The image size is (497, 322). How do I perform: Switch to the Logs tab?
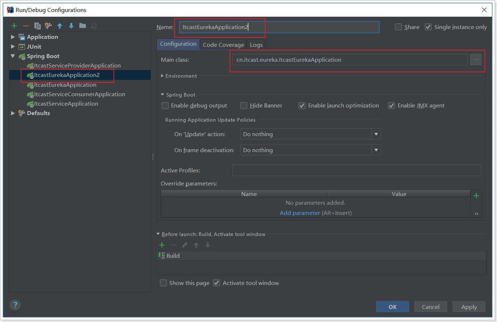(256, 45)
